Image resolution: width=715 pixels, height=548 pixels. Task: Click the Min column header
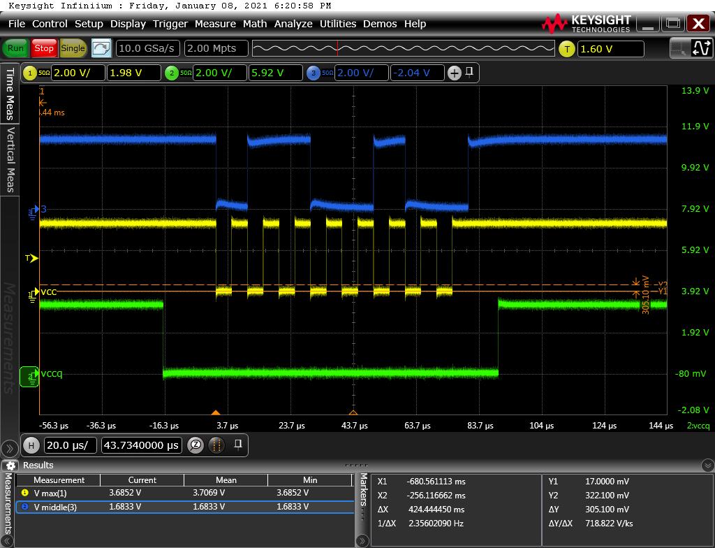309,480
